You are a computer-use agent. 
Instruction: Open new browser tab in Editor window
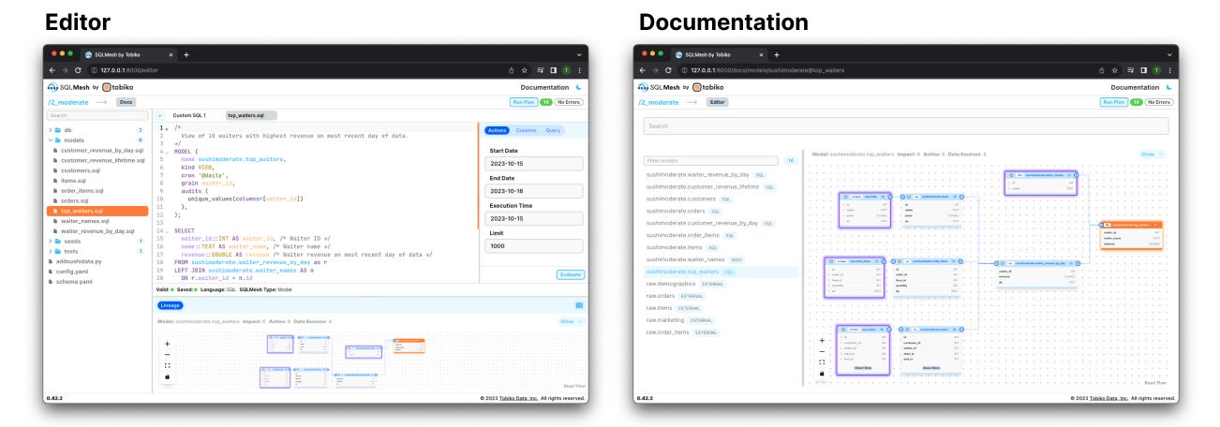pyautogui.click(x=186, y=54)
